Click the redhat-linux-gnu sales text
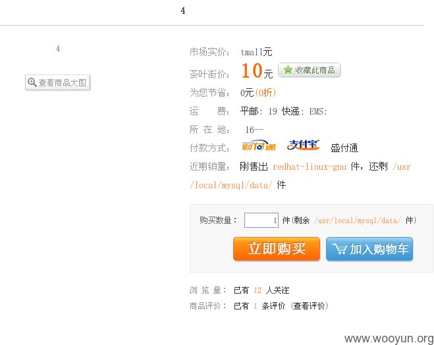434x345 pixels. coord(309,167)
